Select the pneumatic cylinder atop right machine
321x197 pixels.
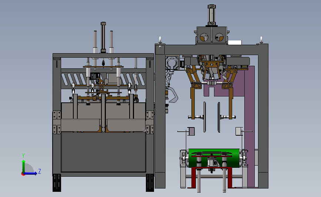pyautogui.click(x=212, y=16)
